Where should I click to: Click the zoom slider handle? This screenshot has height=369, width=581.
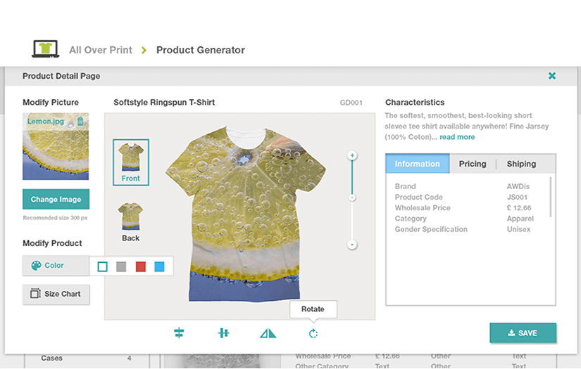(x=352, y=198)
